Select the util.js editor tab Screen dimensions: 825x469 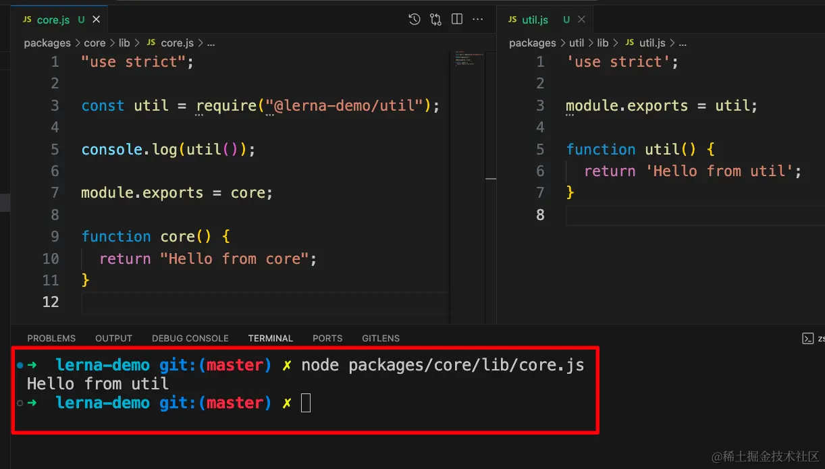tap(545, 20)
